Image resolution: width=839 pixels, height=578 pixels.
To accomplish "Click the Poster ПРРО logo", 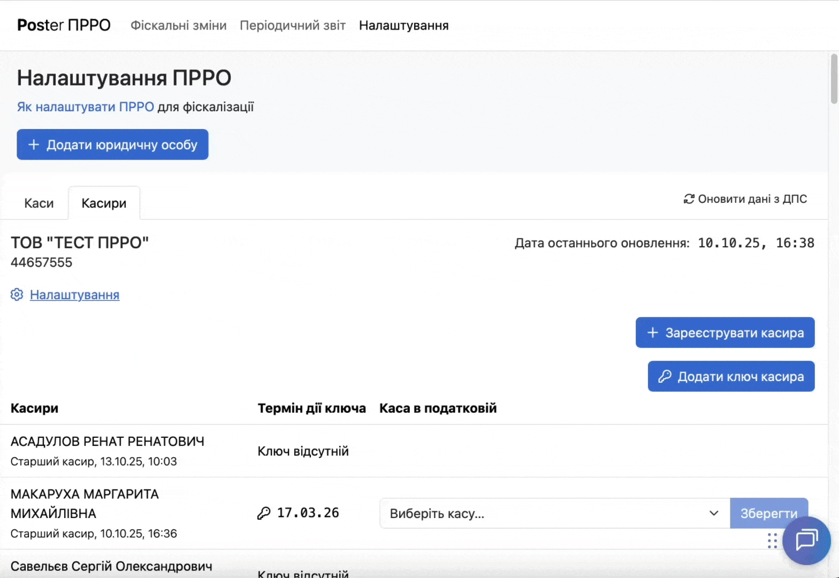I will point(64,25).
